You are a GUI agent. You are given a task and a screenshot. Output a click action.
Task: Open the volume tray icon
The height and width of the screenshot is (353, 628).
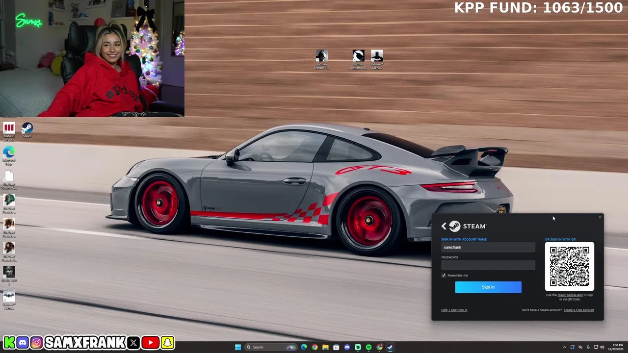click(602, 347)
